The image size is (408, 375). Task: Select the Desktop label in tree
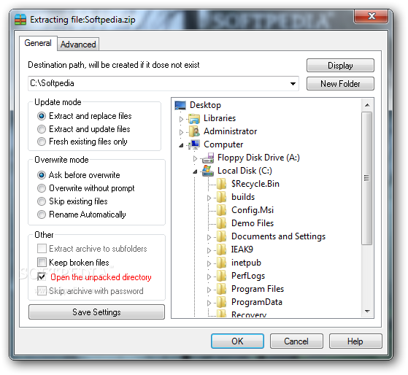pos(205,105)
